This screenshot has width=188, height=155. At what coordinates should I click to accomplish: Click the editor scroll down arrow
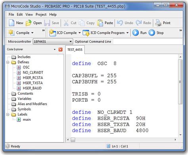180,135
